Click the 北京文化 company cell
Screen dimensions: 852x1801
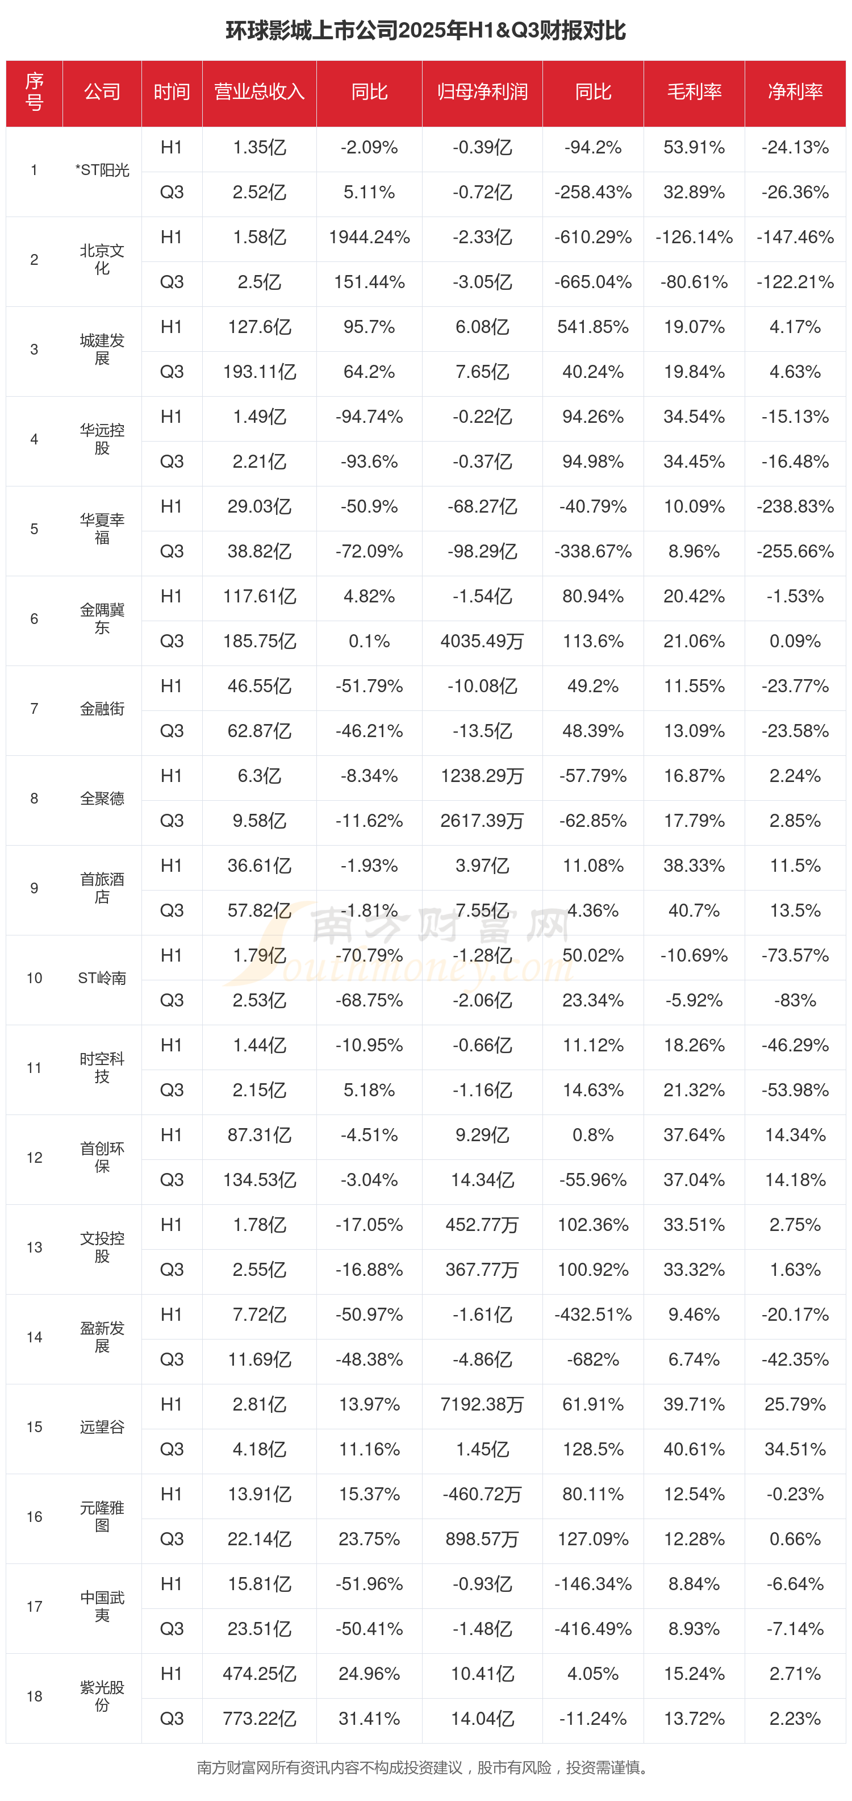[102, 259]
